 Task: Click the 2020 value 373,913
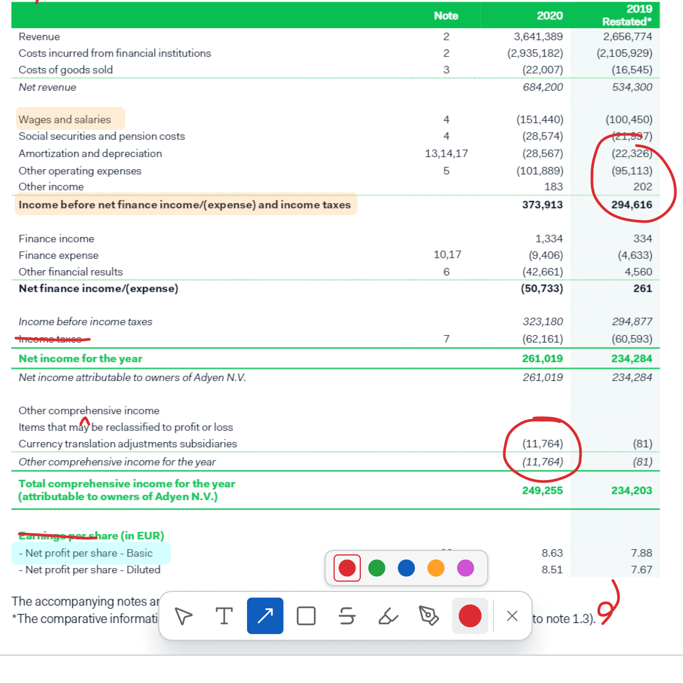(543, 205)
